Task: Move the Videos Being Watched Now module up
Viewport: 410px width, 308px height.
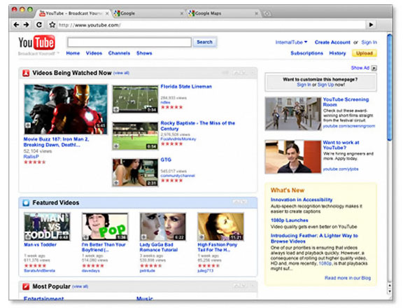Action: [236, 73]
